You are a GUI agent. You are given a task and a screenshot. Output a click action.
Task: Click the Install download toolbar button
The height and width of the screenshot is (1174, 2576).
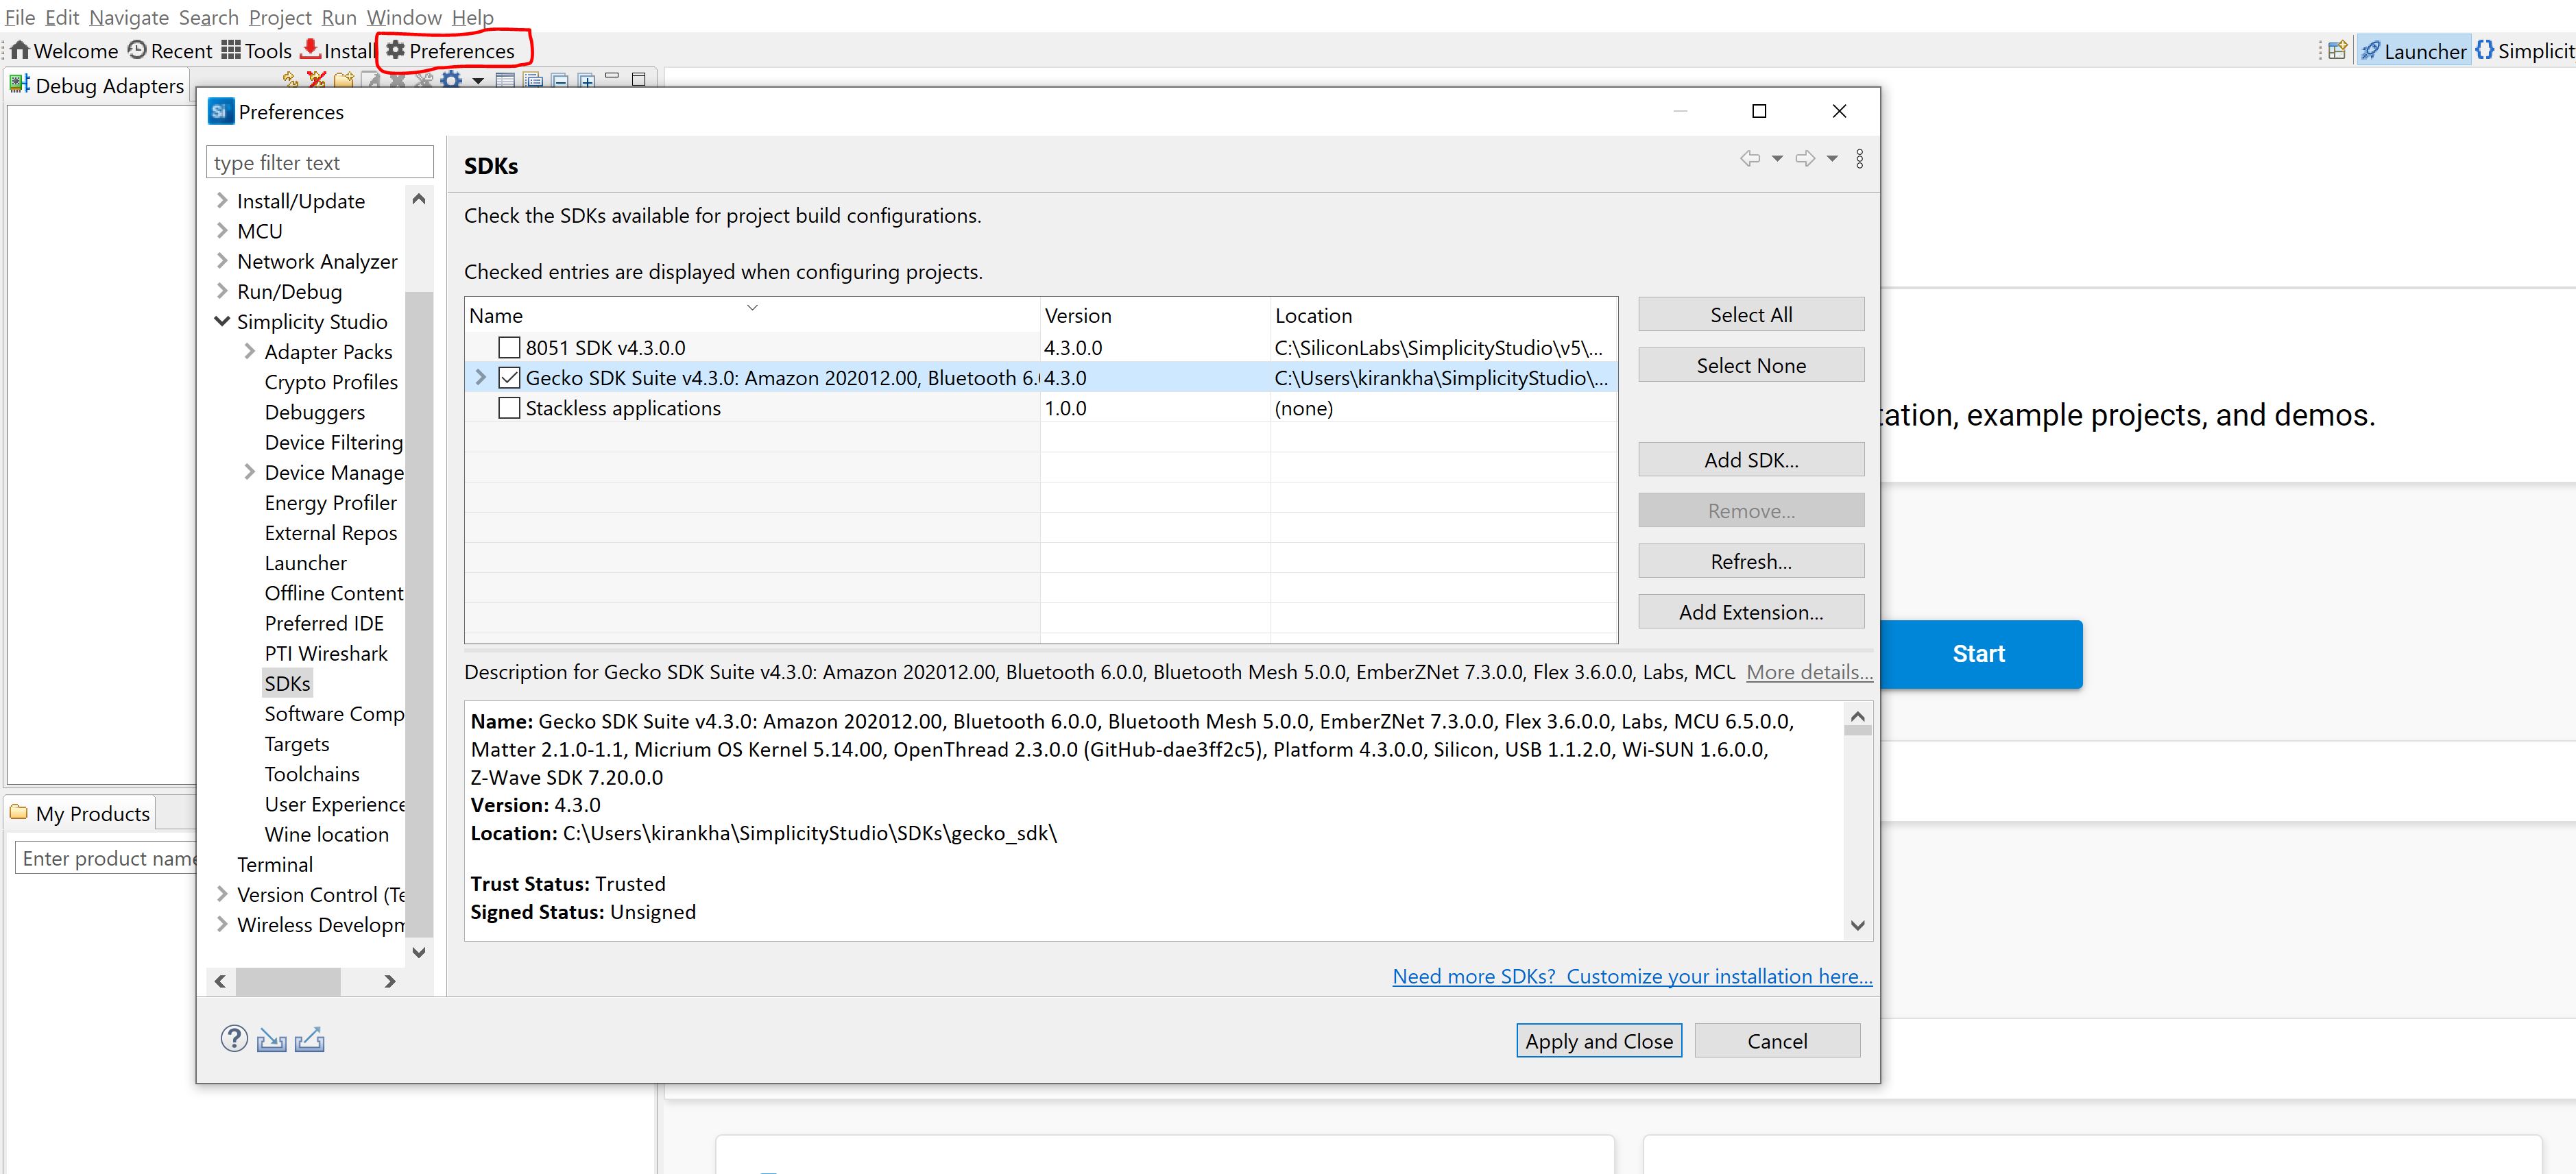(x=337, y=51)
